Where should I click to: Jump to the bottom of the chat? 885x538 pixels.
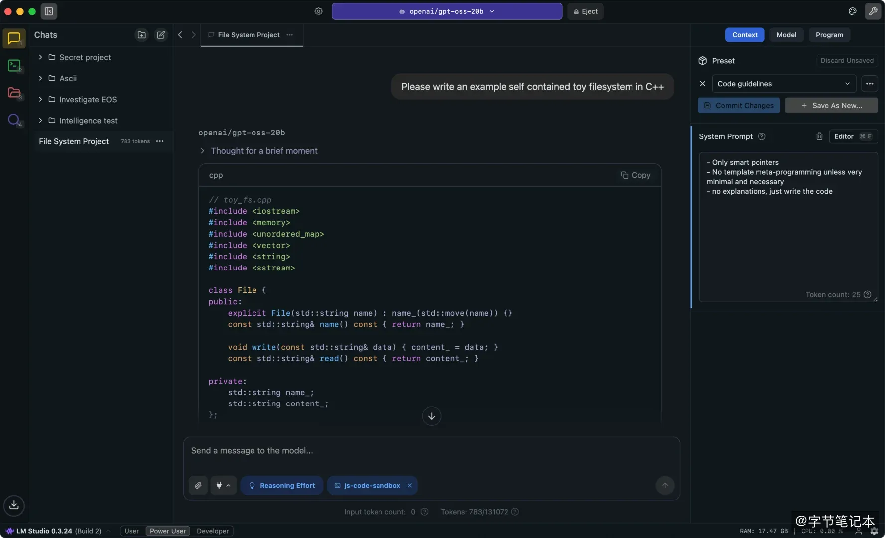[432, 416]
